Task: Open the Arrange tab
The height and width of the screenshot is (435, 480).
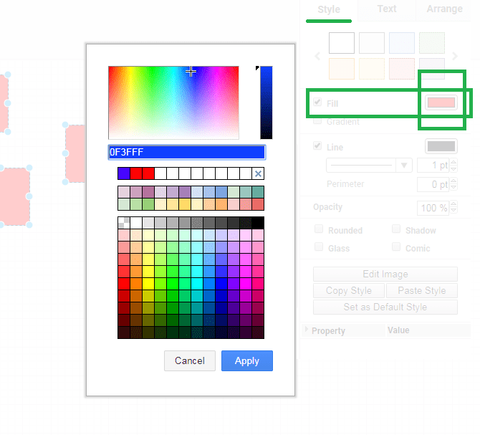Action: pyautogui.click(x=444, y=9)
